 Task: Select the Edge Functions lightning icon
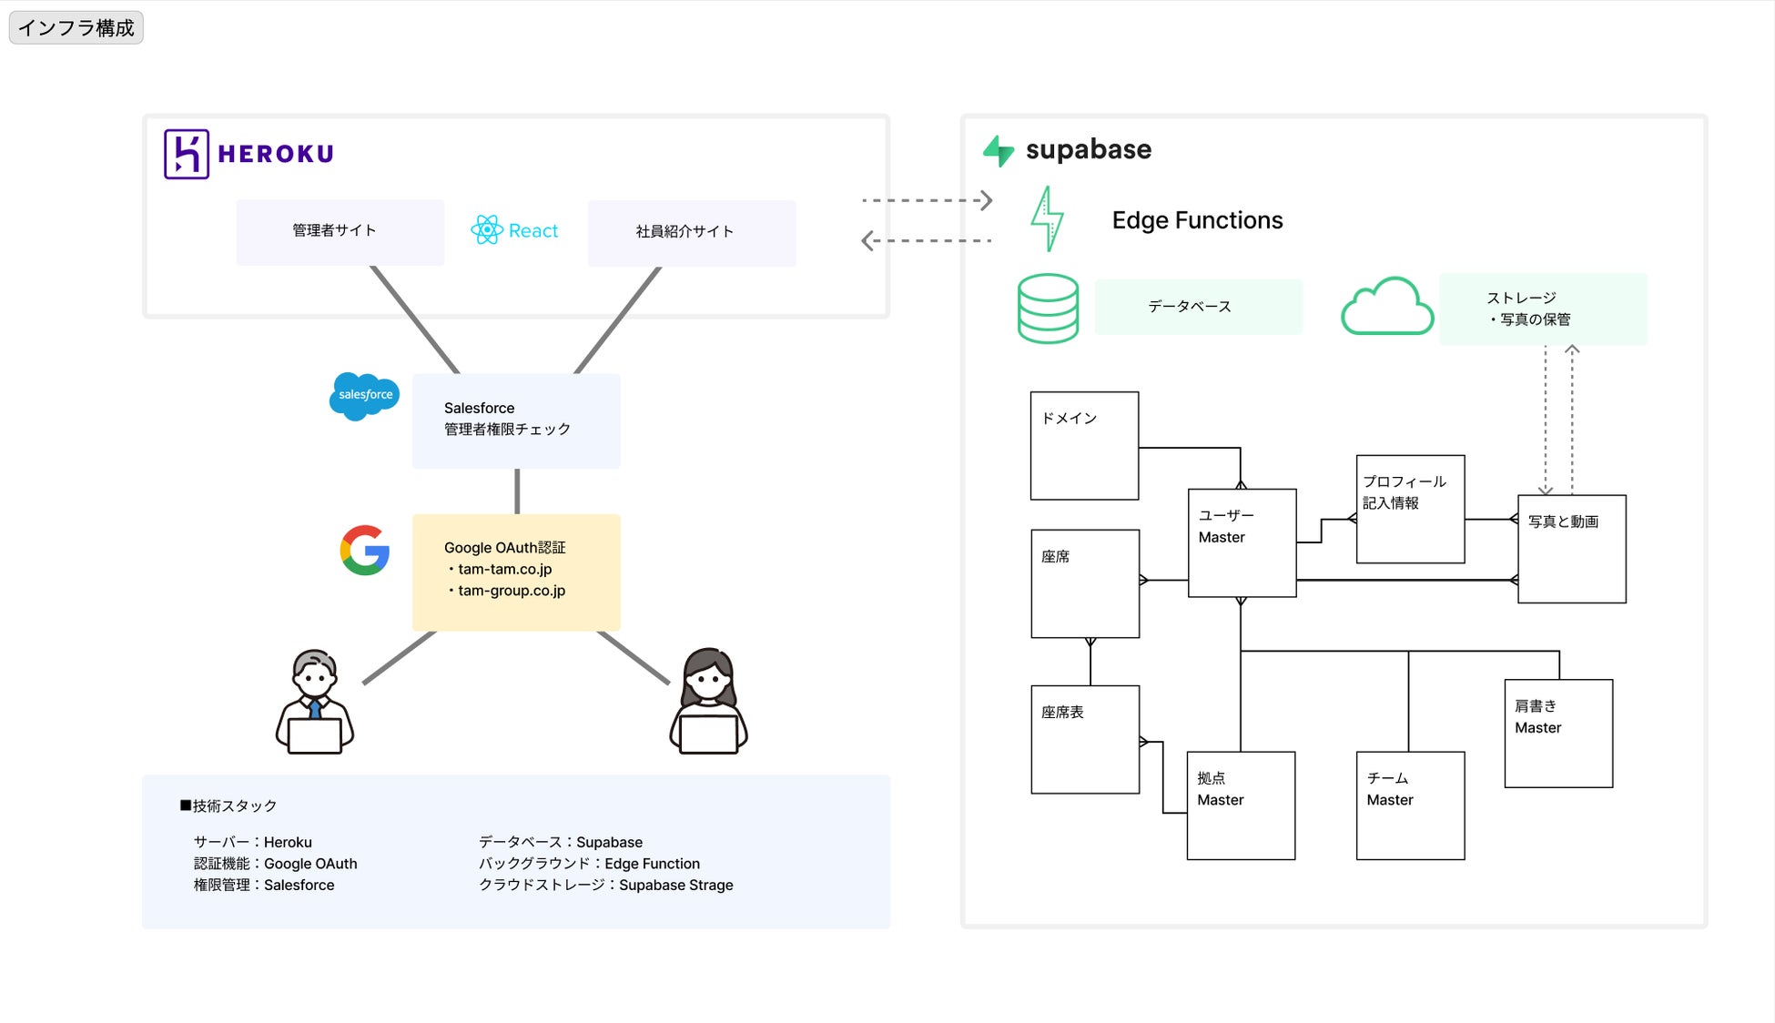point(1047,218)
